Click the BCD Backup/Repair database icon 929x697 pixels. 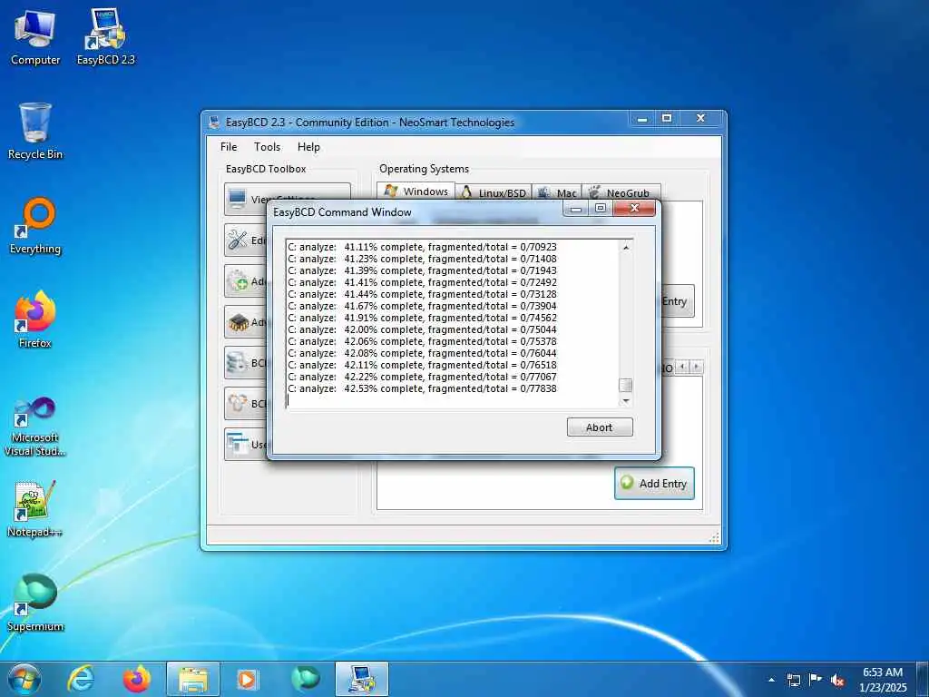click(x=238, y=363)
